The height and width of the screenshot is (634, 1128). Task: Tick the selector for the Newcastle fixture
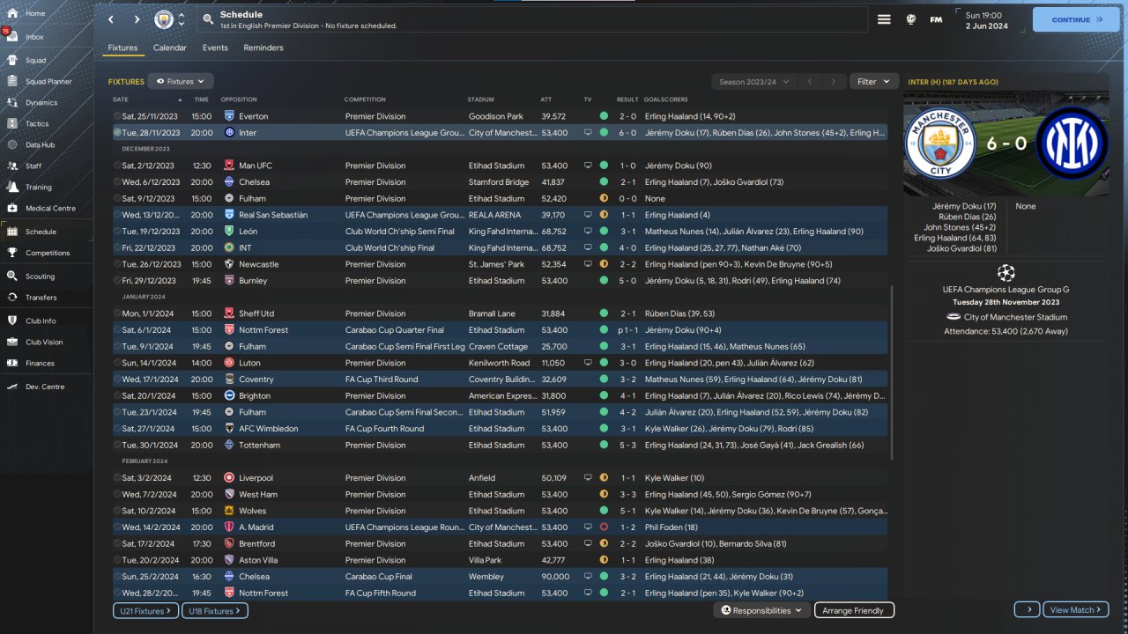117,264
